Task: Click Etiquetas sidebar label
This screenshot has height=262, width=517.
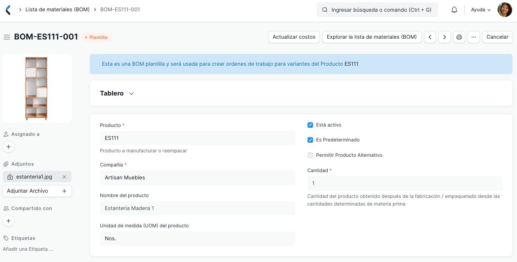Action: [23, 238]
